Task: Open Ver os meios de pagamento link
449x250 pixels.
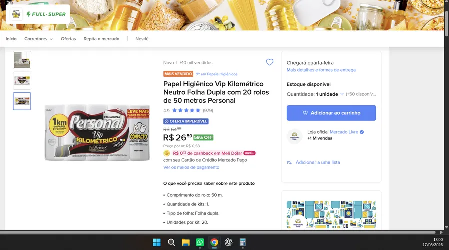Action: [x=191, y=167]
